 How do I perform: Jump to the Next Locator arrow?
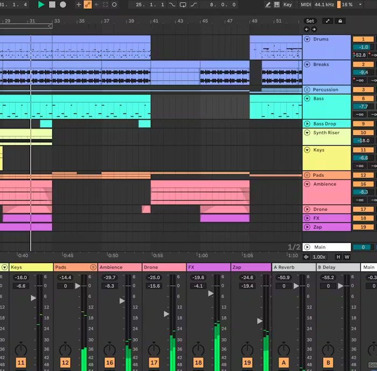tap(314, 29)
